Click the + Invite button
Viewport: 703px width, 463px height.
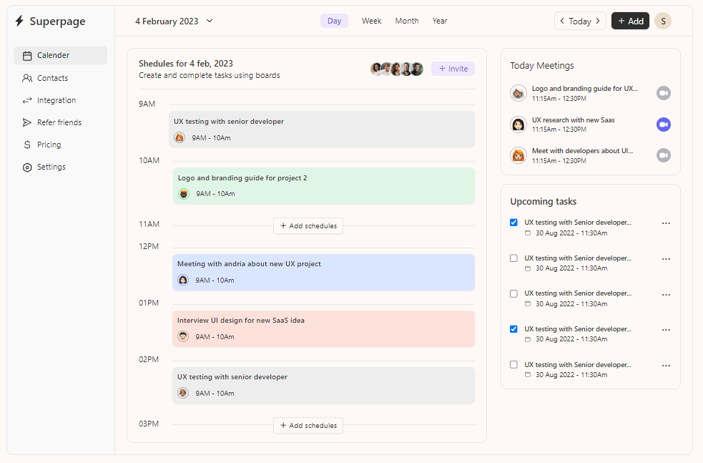point(453,69)
